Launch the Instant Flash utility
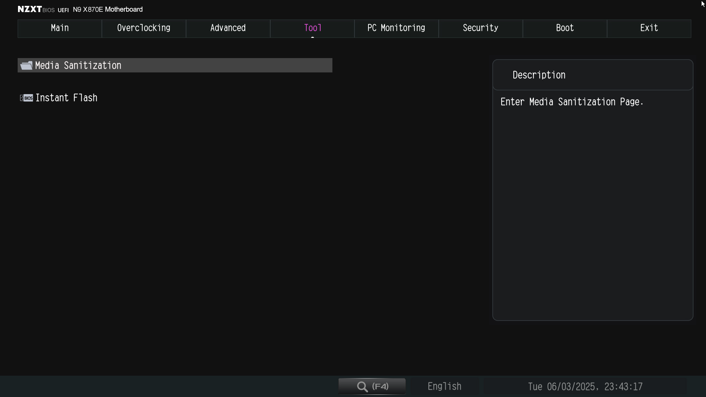This screenshot has width=706, height=397. pos(67,98)
